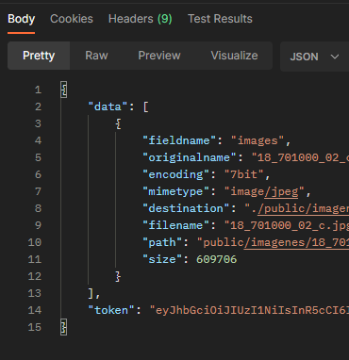Viewport: 349px width, 360px height.
Task: Open the Test Results tab
Action: 220,19
